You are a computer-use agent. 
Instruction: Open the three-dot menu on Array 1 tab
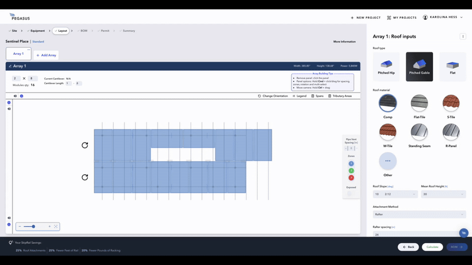28,49
